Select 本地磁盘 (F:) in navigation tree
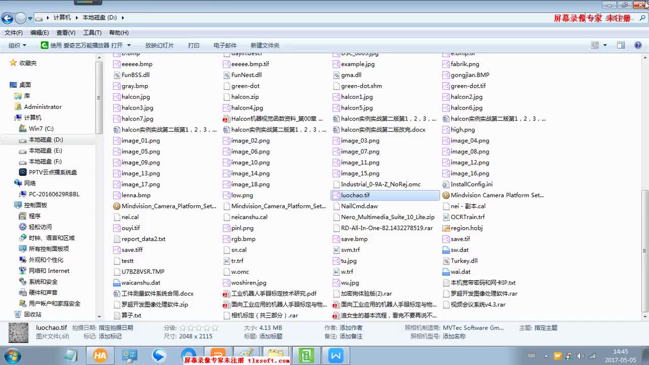 coord(46,162)
